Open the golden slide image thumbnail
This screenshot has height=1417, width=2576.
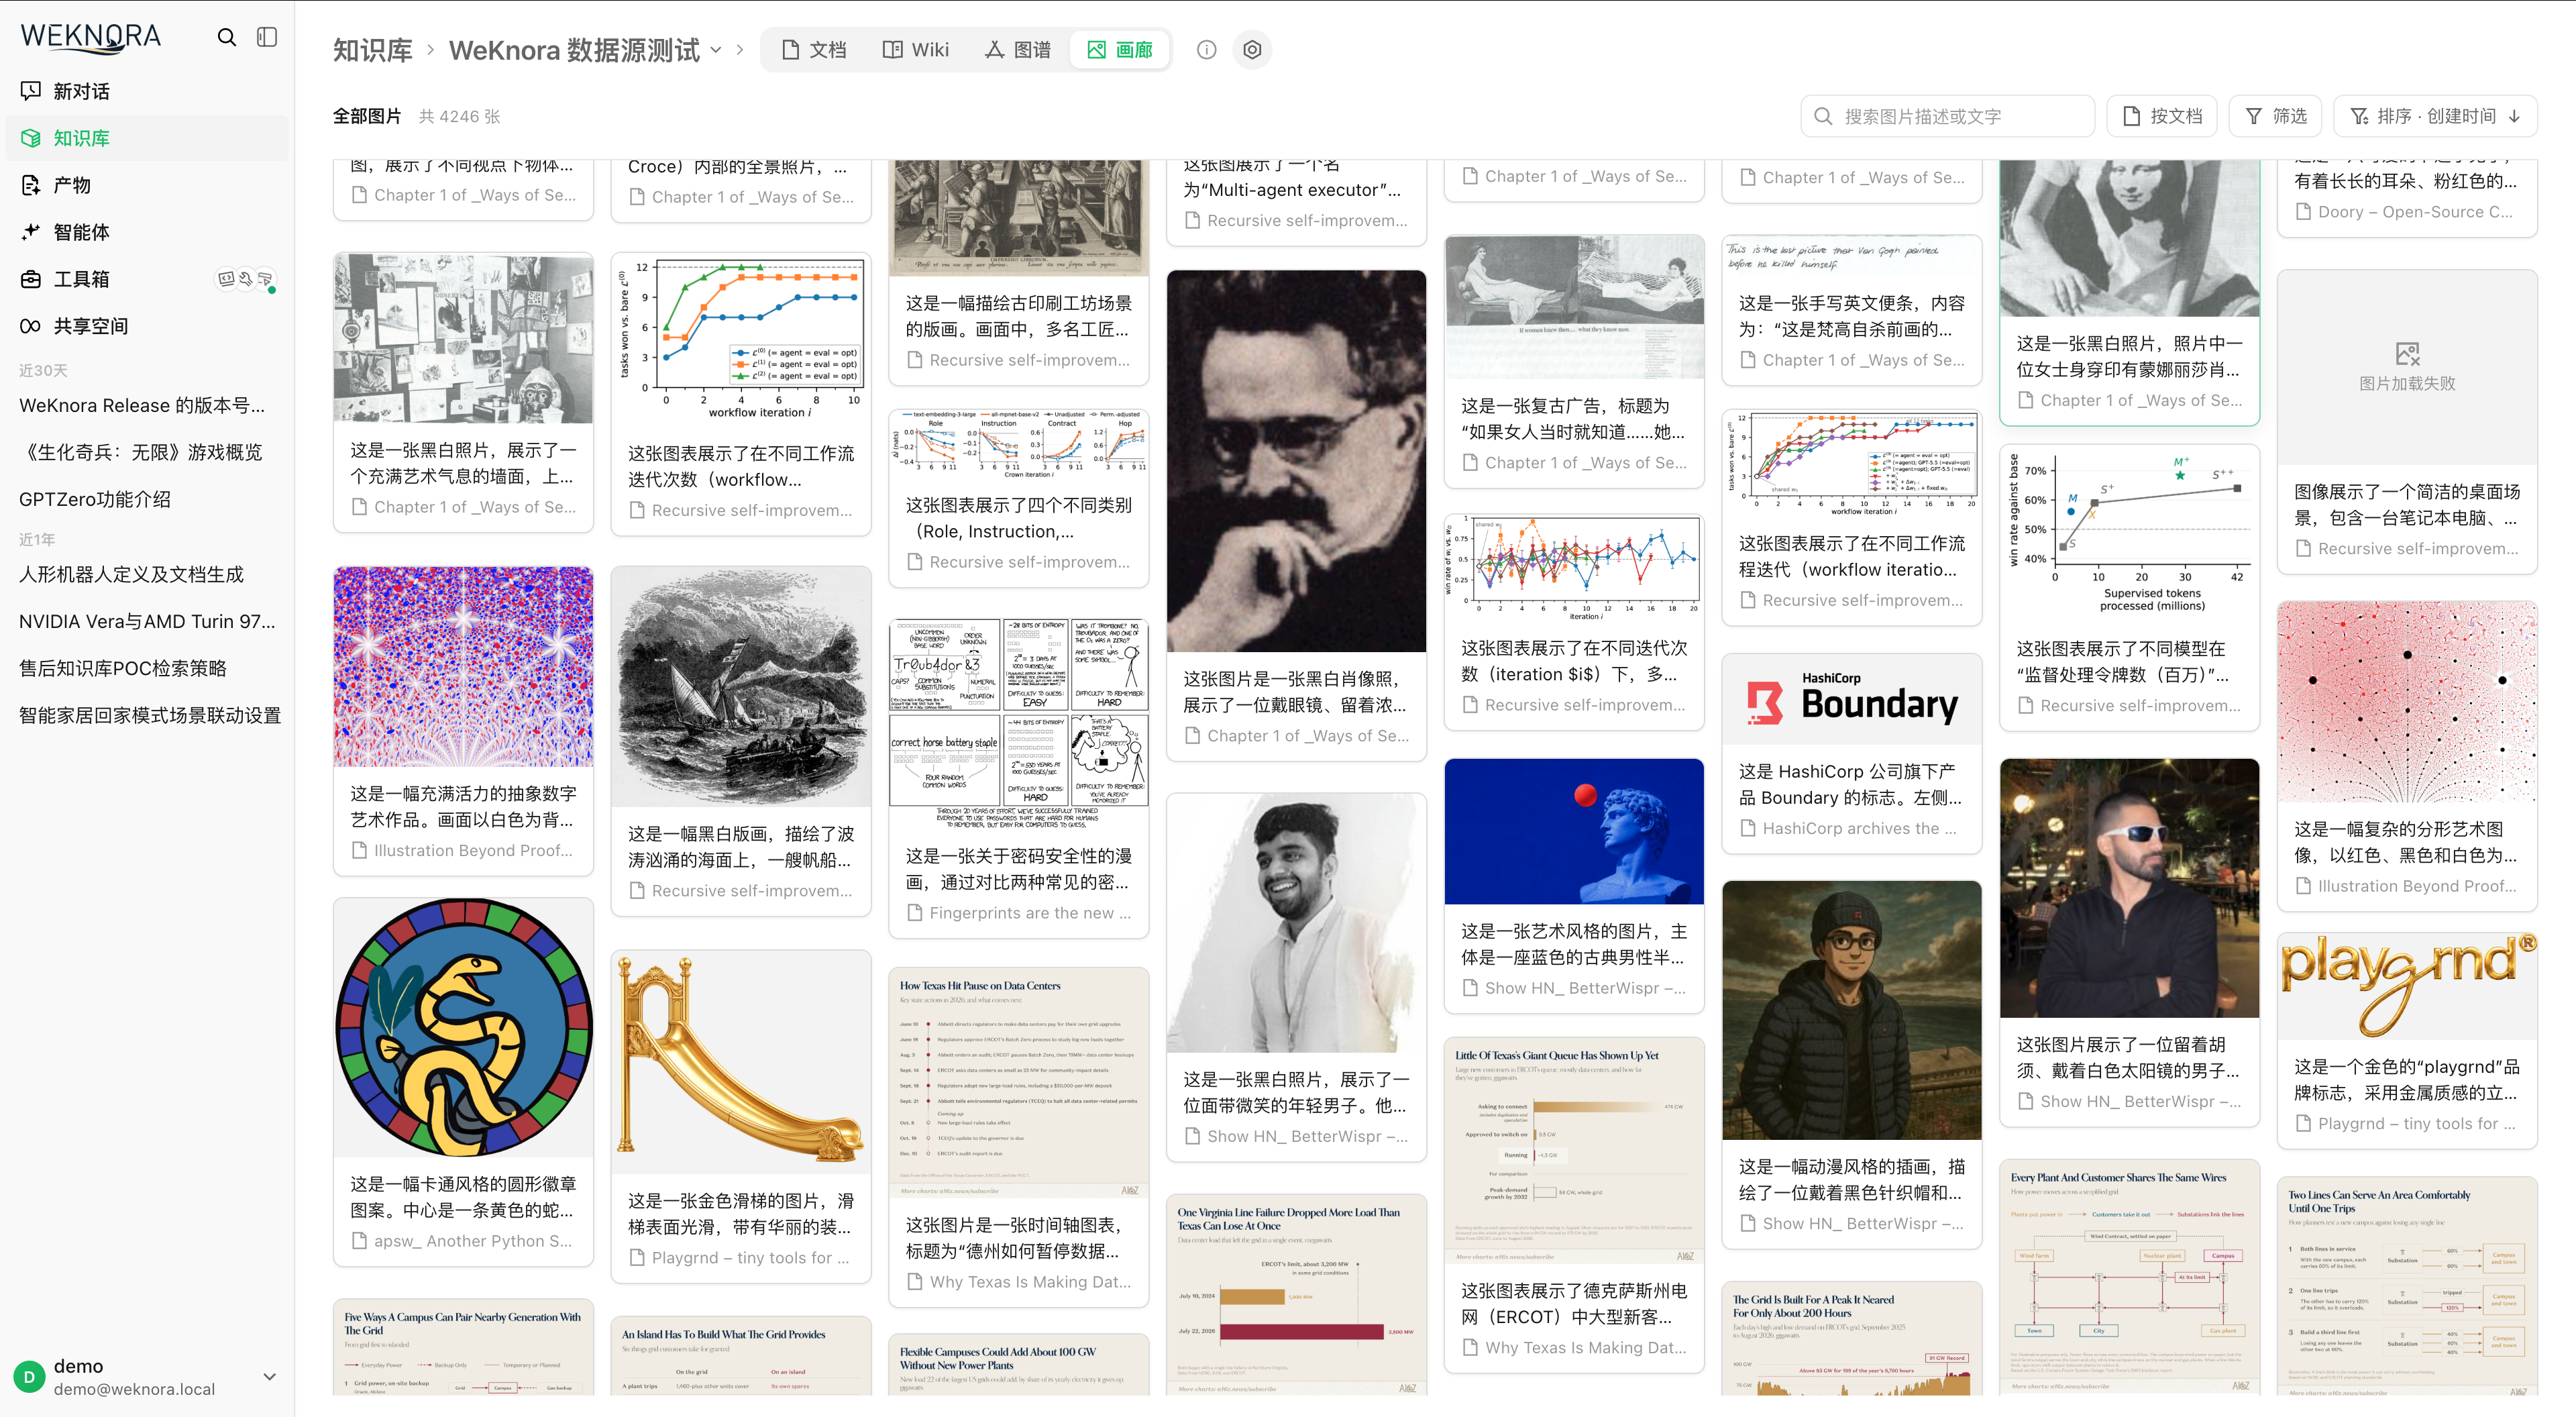pos(740,1062)
